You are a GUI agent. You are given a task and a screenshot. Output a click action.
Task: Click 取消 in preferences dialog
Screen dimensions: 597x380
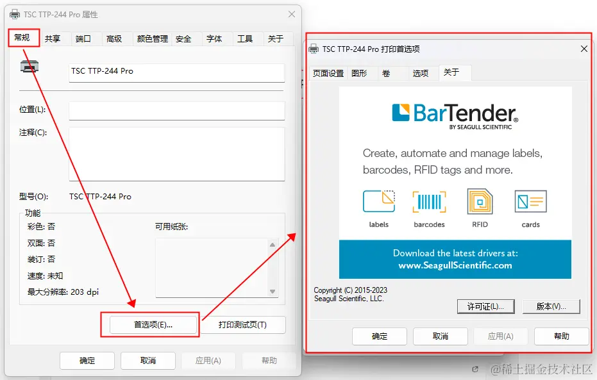pos(441,336)
